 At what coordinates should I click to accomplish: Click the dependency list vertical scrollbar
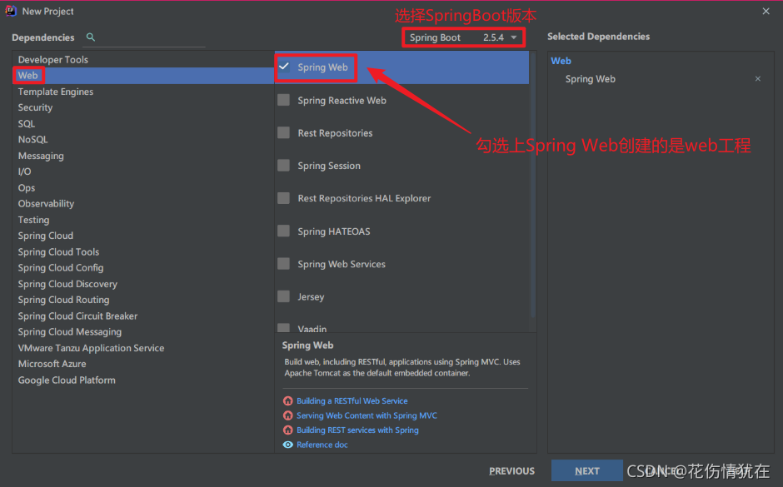[x=533, y=185]
